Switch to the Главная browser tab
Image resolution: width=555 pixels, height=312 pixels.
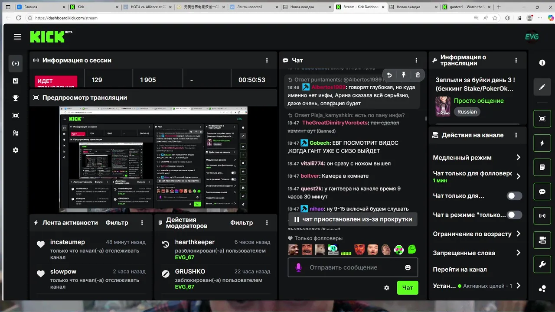pyautogui.click(x=41, y=7)
